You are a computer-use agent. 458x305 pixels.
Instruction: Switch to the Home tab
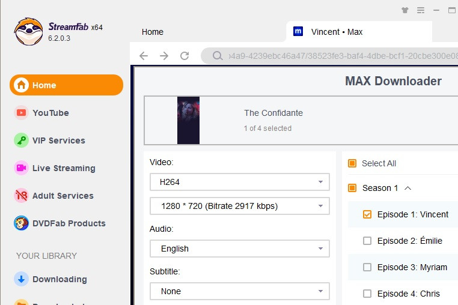pyautogui.click(x=153, y=32)
